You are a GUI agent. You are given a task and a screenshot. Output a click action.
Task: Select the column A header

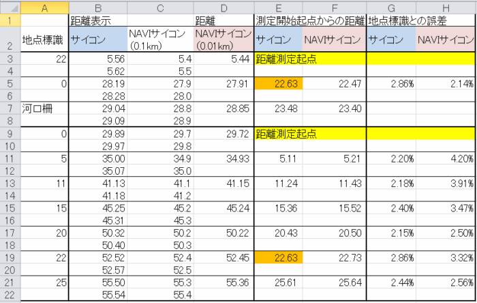44,7
